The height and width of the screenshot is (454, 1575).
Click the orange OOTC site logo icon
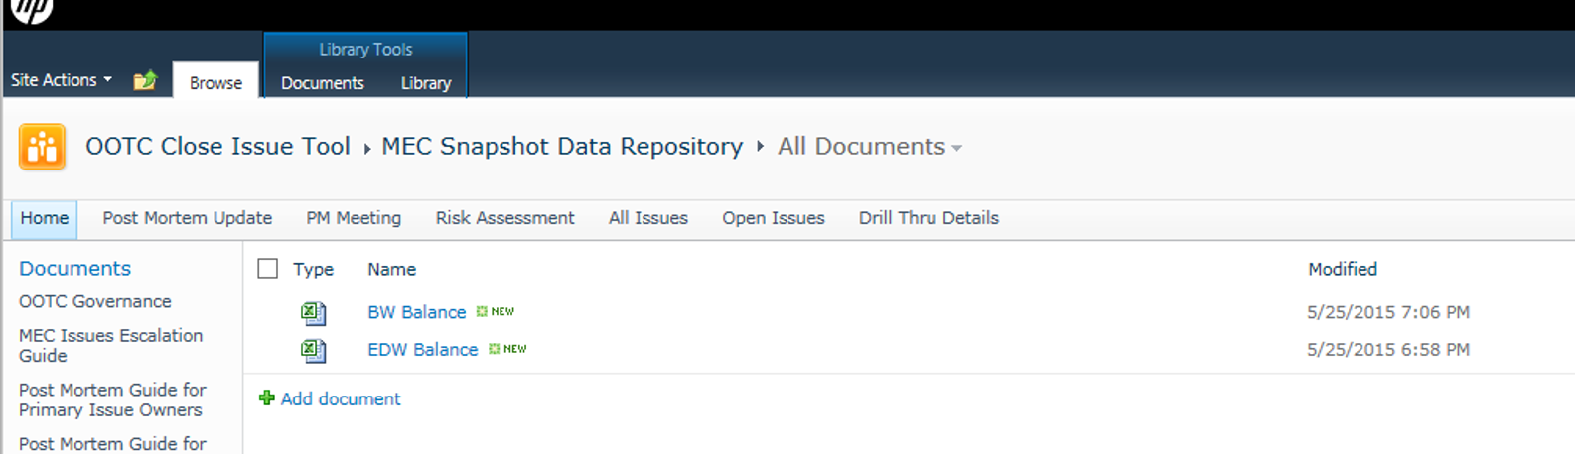coord(42,147)
